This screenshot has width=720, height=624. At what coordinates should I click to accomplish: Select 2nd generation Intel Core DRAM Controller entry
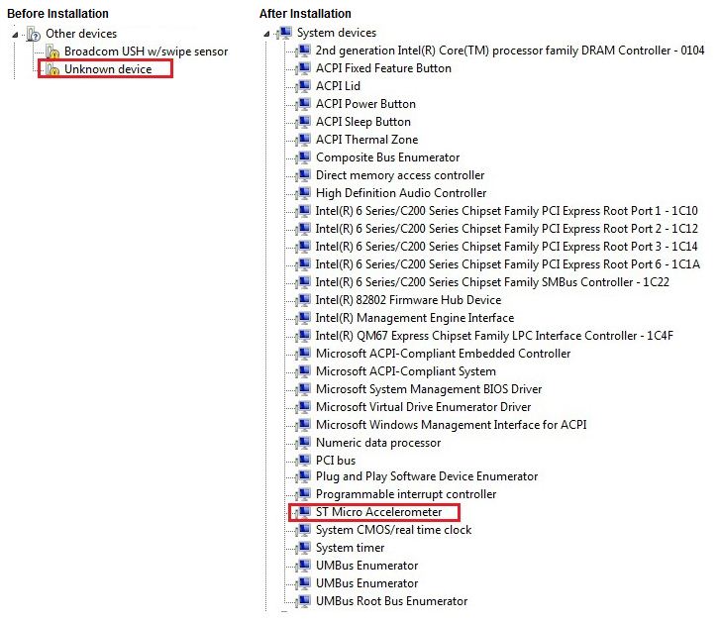510,51
